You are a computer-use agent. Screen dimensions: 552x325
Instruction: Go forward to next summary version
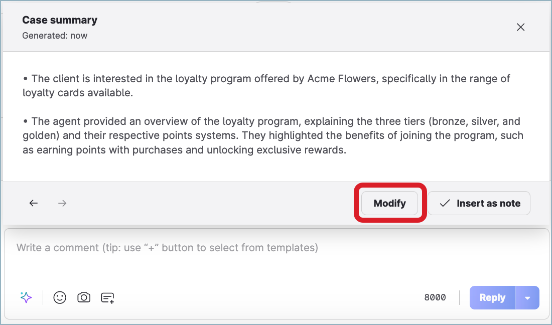tap(62, 203)
